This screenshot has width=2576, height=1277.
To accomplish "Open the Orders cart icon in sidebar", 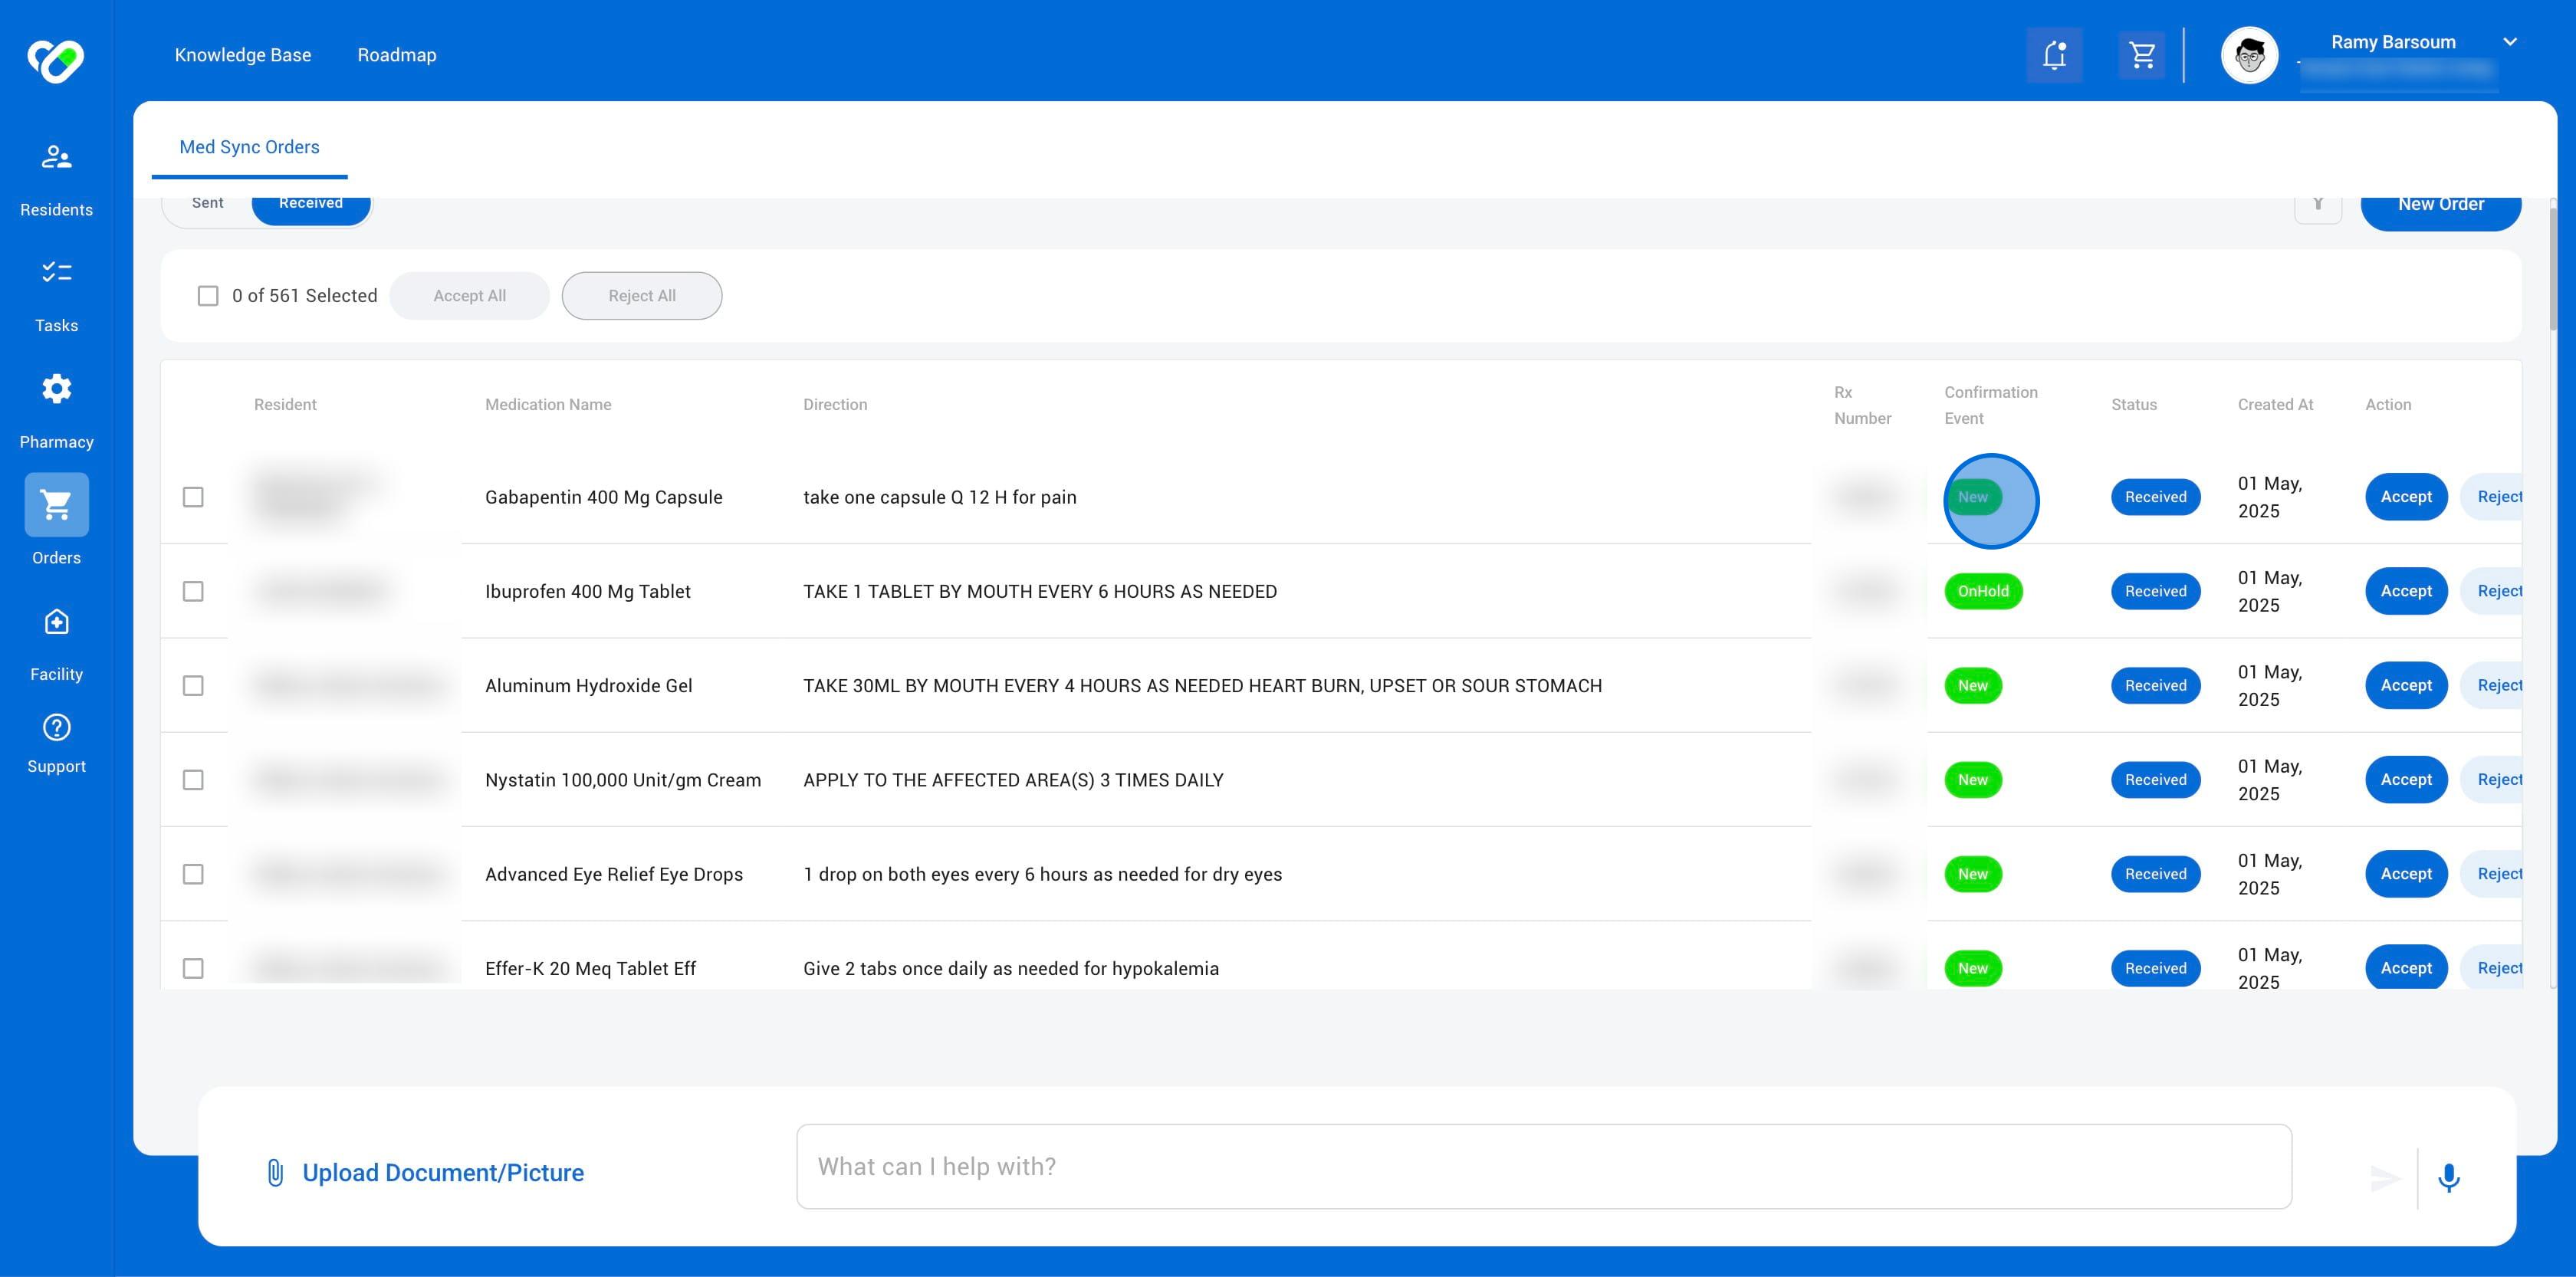I will 56,504.
